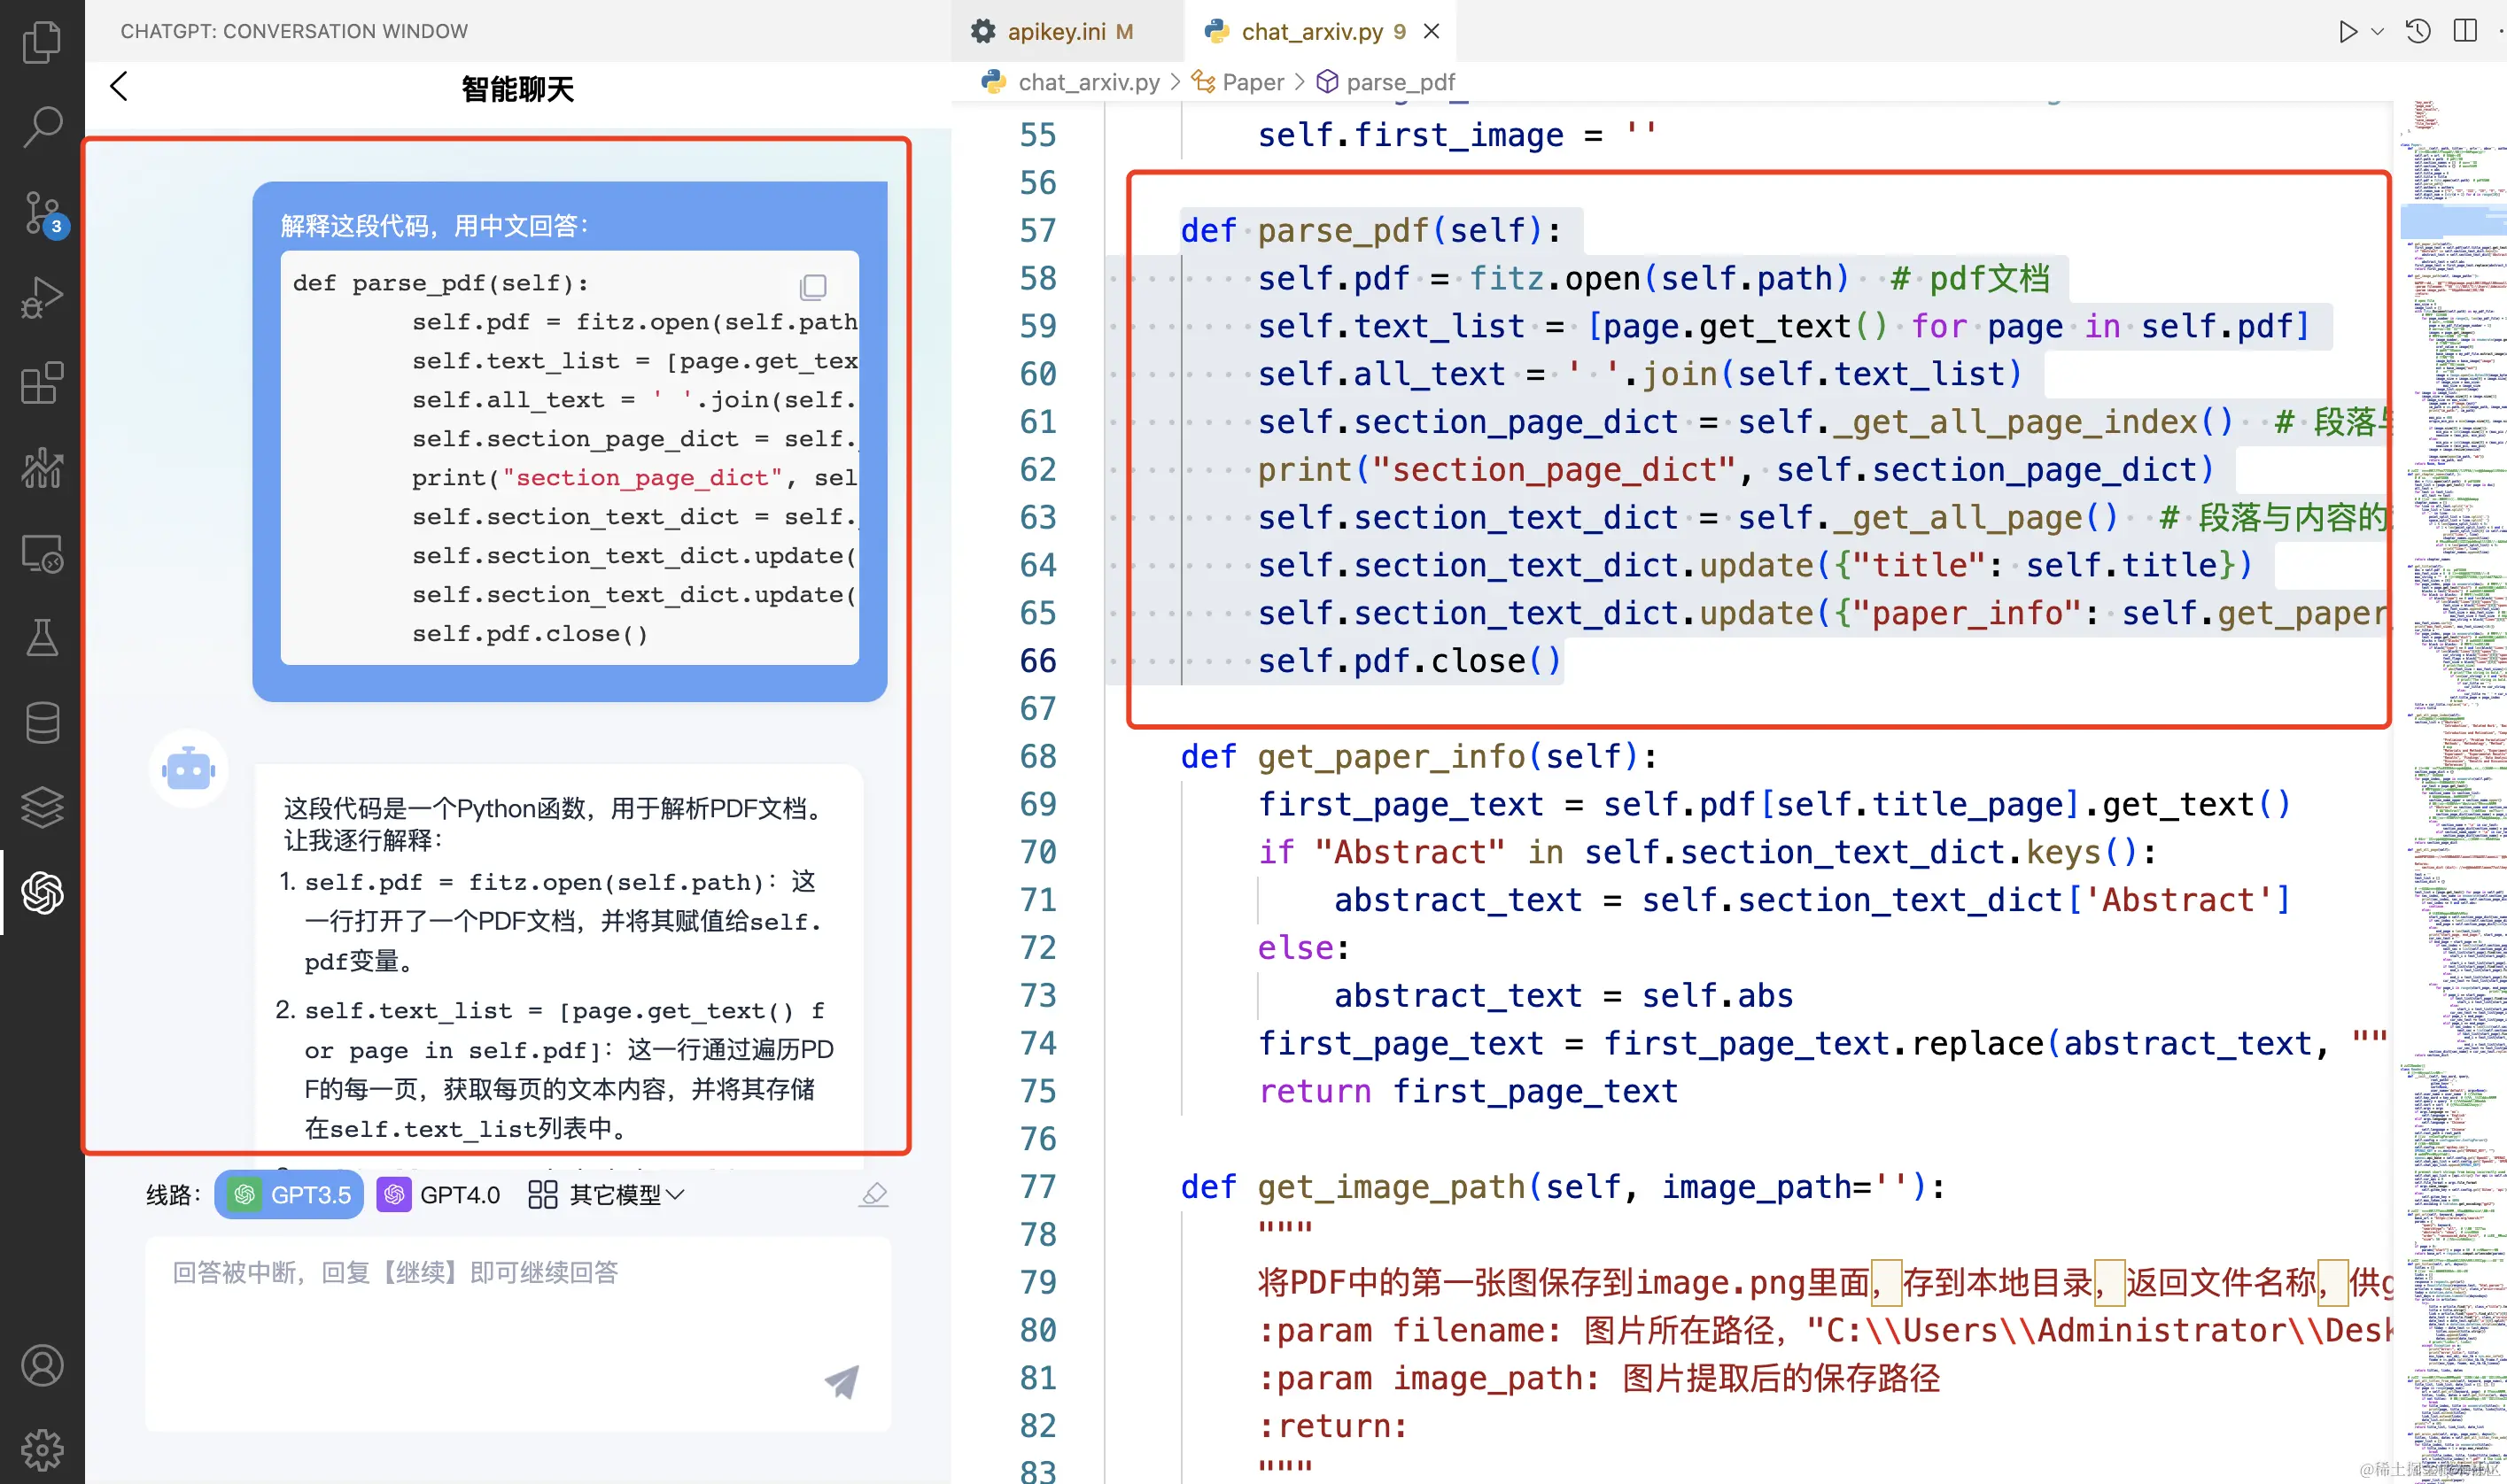
Task: Open the Run and Debug view
Action: (x=41, y=297)
